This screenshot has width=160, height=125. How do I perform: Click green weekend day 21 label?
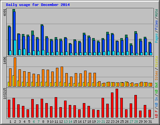[x=103, y=122]
